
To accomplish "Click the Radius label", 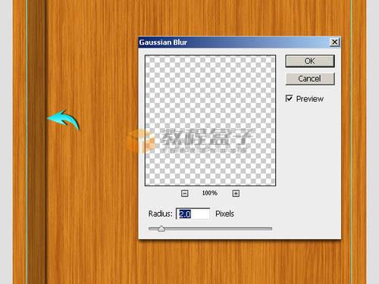I will (x=161, y=214).
